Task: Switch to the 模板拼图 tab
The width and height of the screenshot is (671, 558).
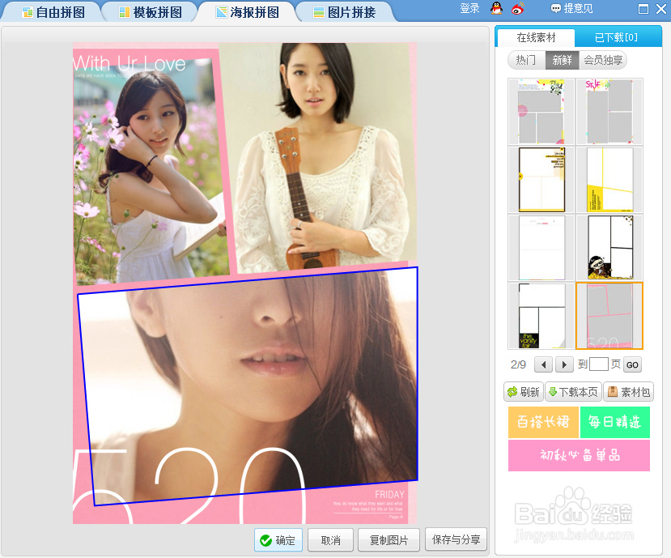Action: [150, 12]
